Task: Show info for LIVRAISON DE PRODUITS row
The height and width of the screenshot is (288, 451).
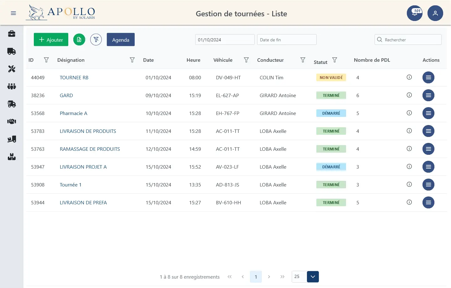Action: (409, 131)
